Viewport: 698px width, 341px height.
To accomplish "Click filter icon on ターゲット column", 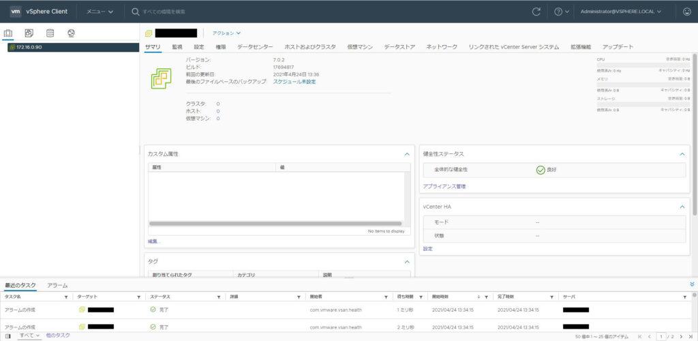I will pyautogui.click(x=140, y=297).
